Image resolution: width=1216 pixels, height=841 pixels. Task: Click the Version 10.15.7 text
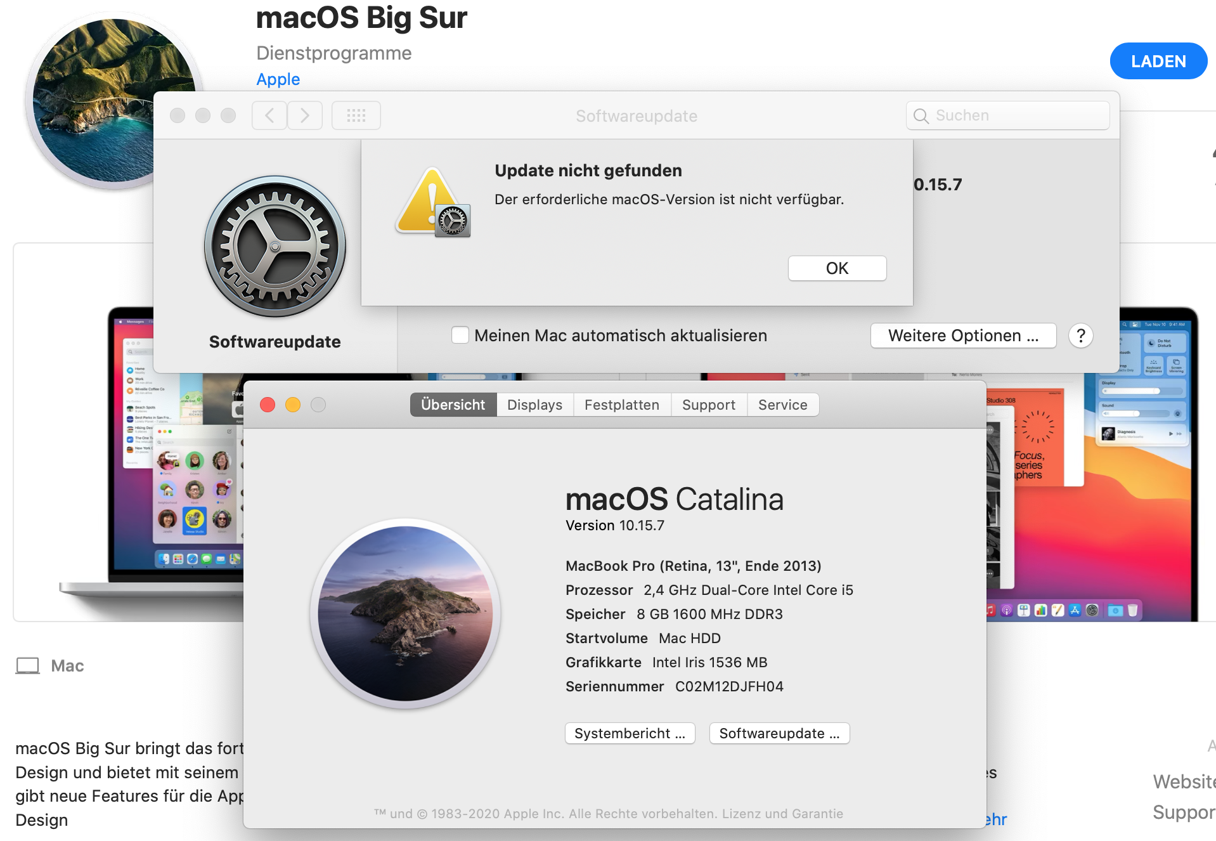pyautogui.click(x=615, y=525)
